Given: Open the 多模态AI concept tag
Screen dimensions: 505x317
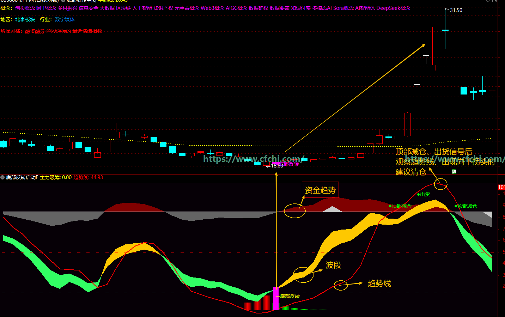Looking at the screenshot, I should [322, 8].
